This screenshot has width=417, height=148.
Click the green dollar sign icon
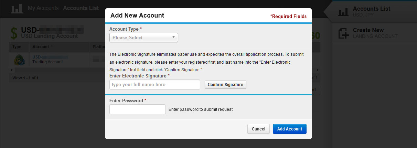tap(14, 33)
